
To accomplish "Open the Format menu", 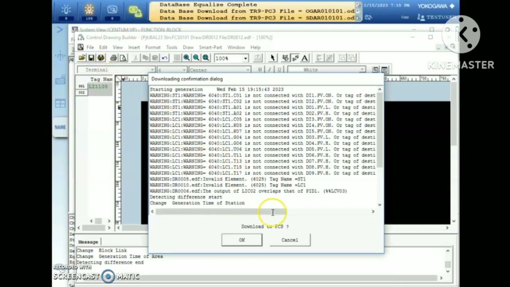I will click(153, 47).
